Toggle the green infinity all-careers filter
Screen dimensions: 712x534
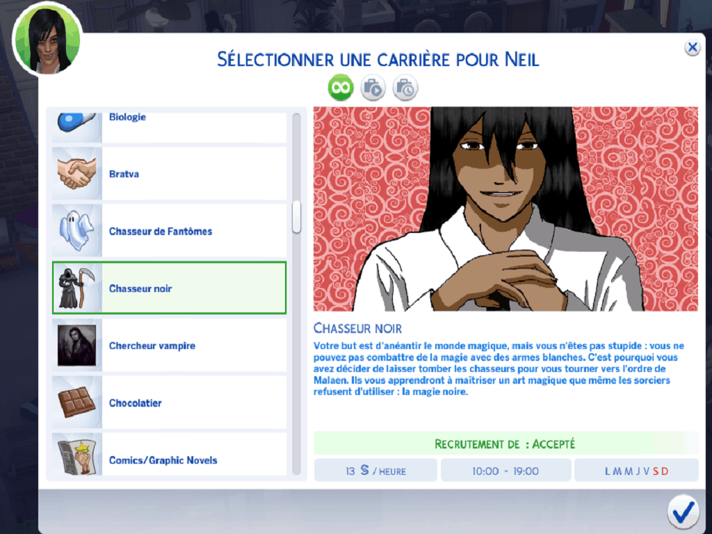click(341, 88)
